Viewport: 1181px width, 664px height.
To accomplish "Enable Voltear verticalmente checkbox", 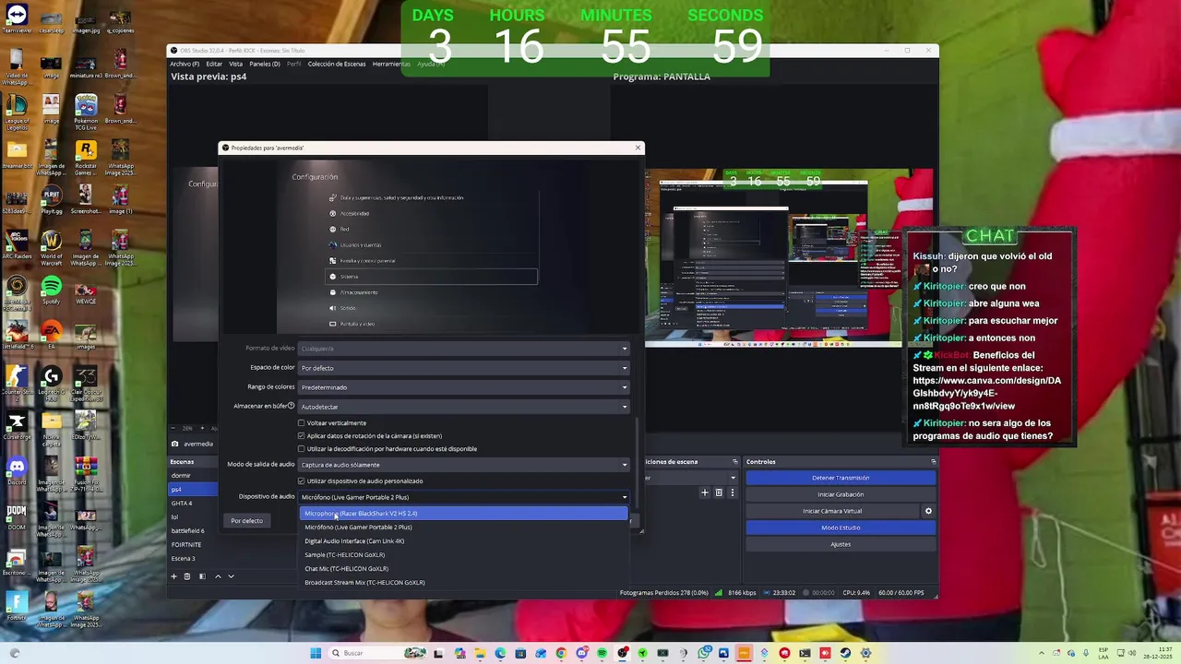I will pyautogui.click(x=301, y=422).
